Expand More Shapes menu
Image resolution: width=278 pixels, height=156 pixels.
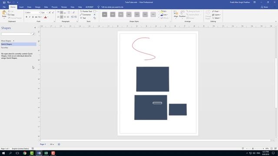[x=7, y=41]
